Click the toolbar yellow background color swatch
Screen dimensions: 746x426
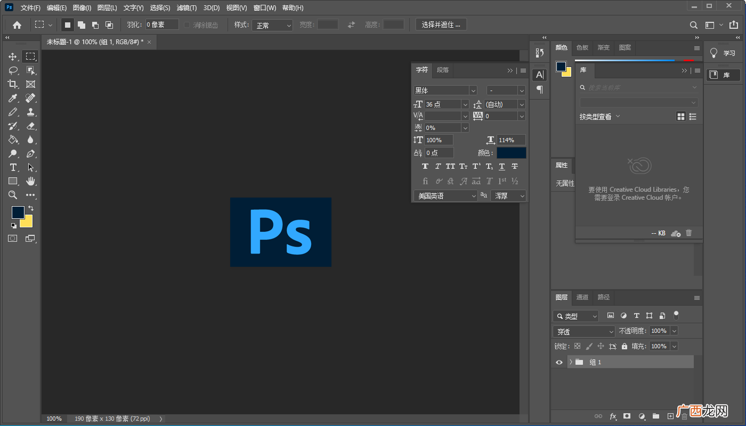(x=28, y=223)
